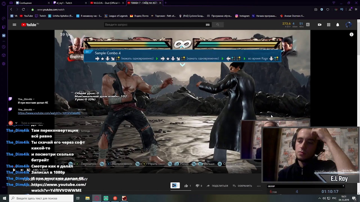Open the Аниме Охотник X bookmark
Image resolution: width=360 pixels, height=202 pixels.
click(x=292, y=16)
